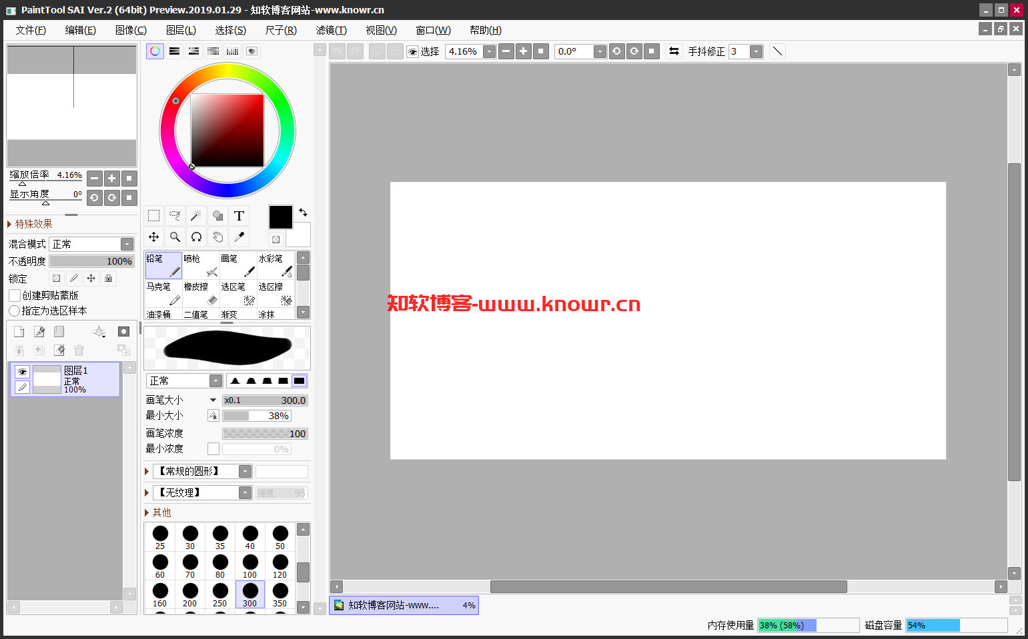Select 300 brush size preset
This screenshot has width=1028, height=639.
pyautogui.click(x=250, y=594)
